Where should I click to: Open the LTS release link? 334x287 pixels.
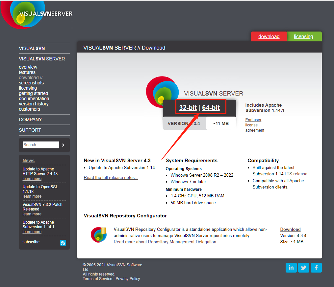(x=296, y=174)
